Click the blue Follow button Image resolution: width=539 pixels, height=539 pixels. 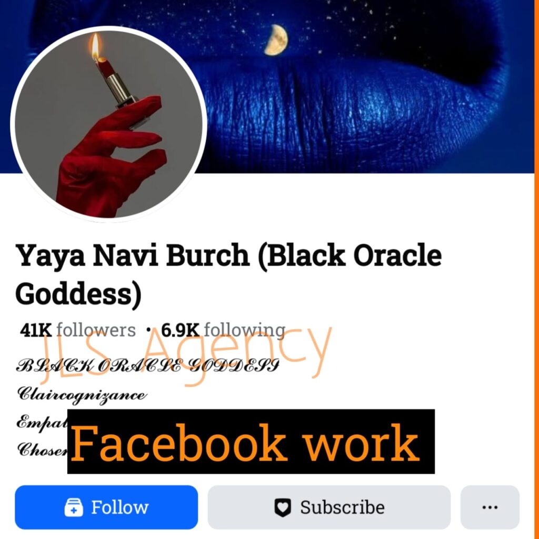coord(106,507)
